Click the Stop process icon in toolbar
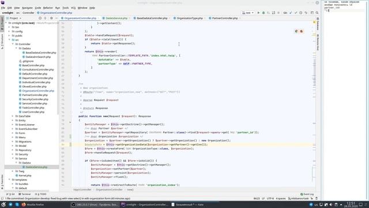The width and height of the screenshot is (369, 208). pos(278,13)
